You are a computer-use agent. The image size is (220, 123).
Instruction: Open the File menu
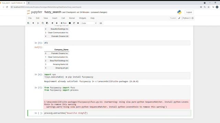(30, 18)
